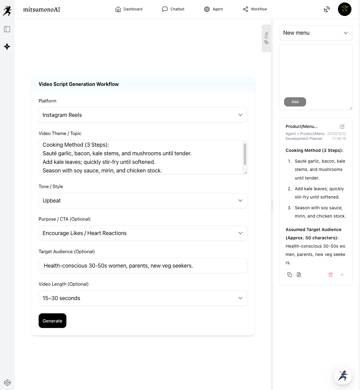
Task: Open the Tone / Style dropdown
Action: pyautogui.click(x=143, y=201)
